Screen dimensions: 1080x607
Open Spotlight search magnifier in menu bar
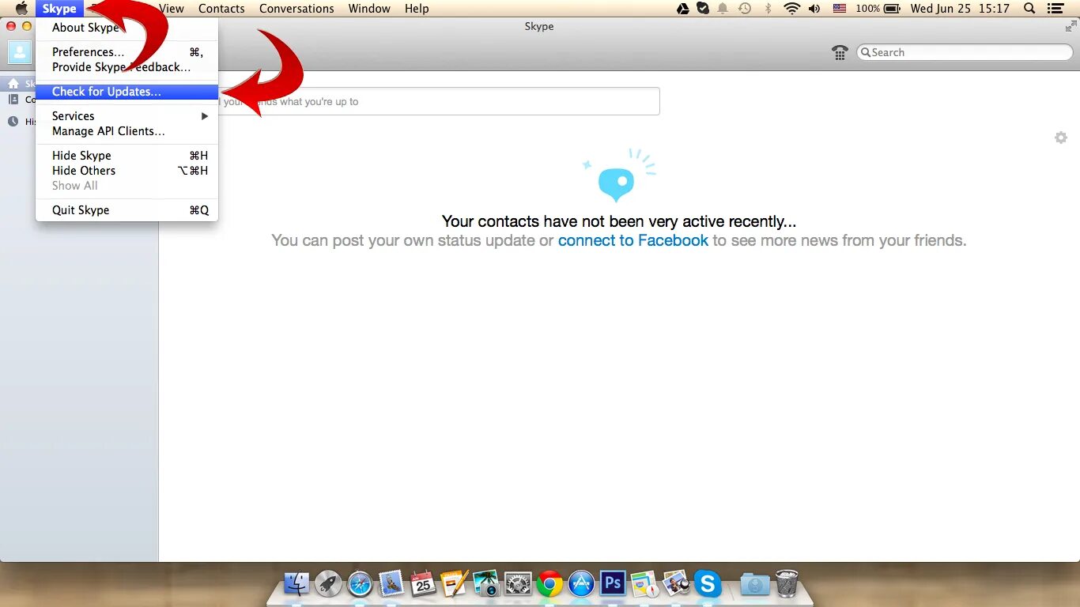(1029, 9)
